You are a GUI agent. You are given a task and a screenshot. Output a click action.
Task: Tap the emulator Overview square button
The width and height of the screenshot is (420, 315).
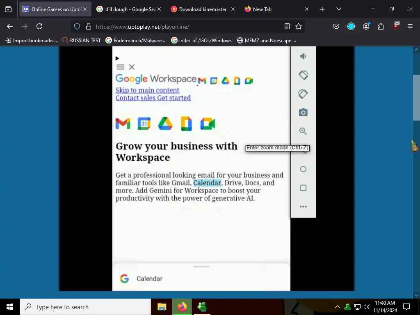click(303, 188)
